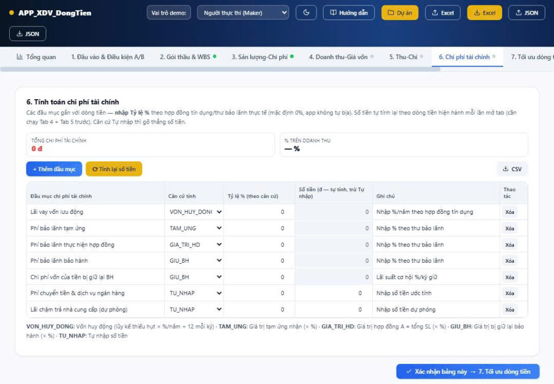The width and height of the screenshot is (554, 384).
Task: Click Xóa for Phí bảo lãnh bảo hành
Action: click(x=510, y=261)
